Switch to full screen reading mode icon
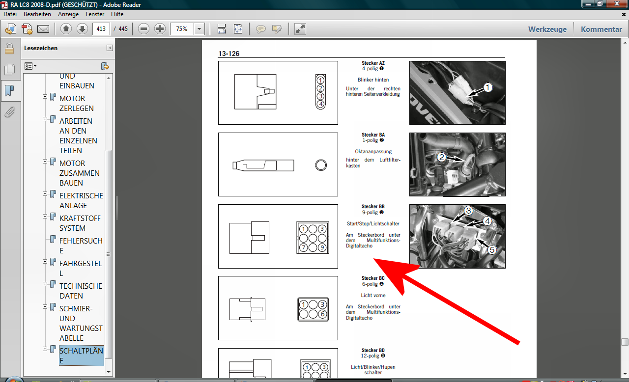Image resolution: width=629 pixels, height=382 pixels. [x=300, y=29]
